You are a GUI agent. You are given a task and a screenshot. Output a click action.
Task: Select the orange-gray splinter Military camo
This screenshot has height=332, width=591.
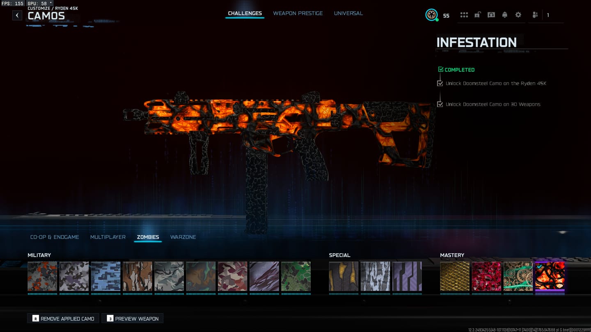(x=42, y=277)
